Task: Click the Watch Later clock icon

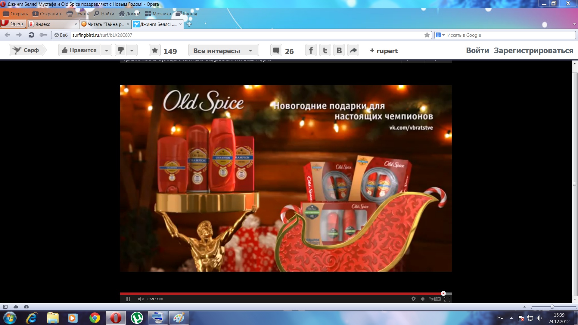Action: coord(423,299)
